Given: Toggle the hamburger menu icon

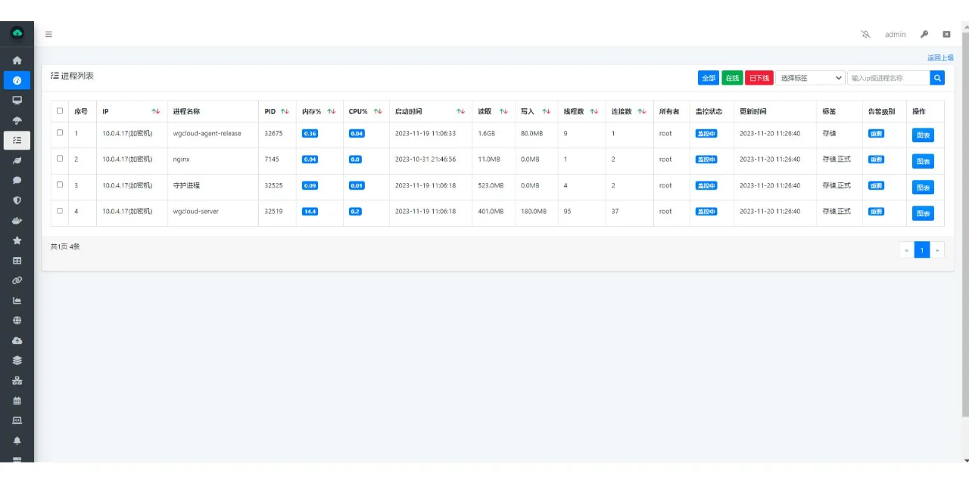Looking at the screenshot, I should tap(48, 34).
